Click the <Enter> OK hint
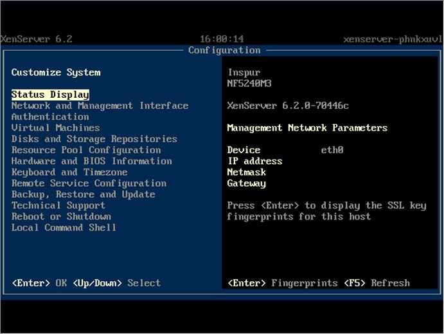This screenshot has width=444, height=334. (39, 283)
